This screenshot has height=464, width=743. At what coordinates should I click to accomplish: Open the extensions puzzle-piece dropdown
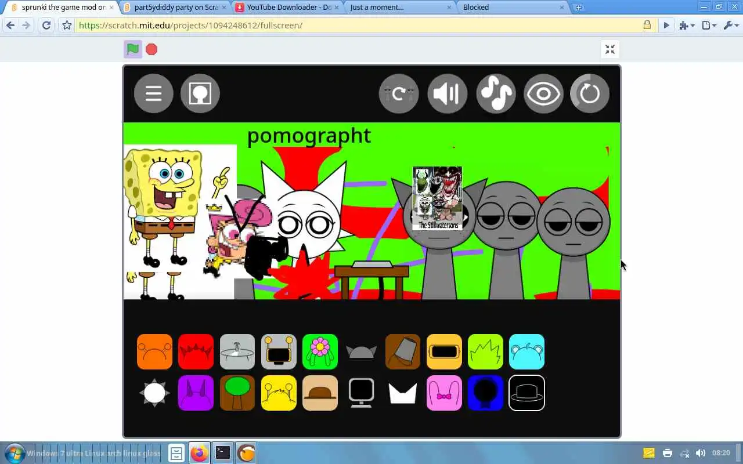pos(687,26)
